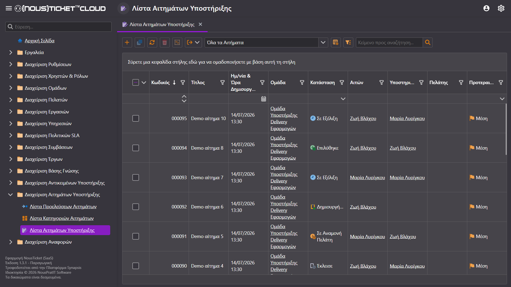Open requester Ζωή Βλάχου on ticket 000095
This screenshot has width=511, height=287.
coord(363,118)
